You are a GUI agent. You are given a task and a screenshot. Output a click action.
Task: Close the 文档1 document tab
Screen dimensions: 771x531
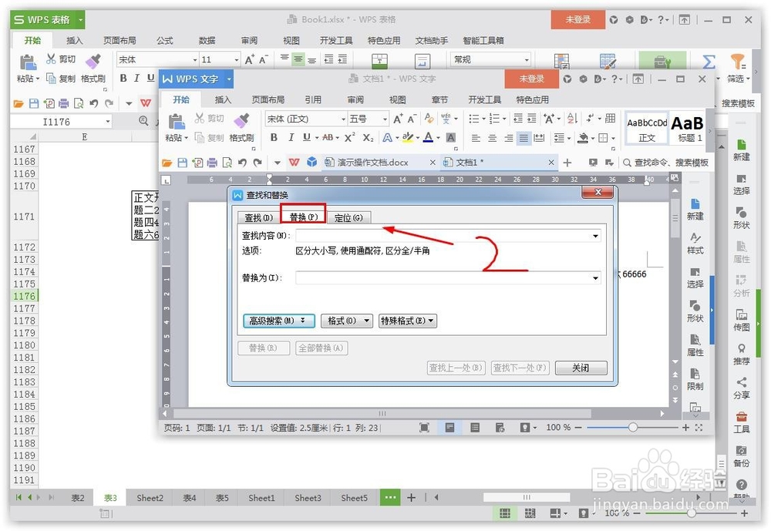[x=551, y=163]
